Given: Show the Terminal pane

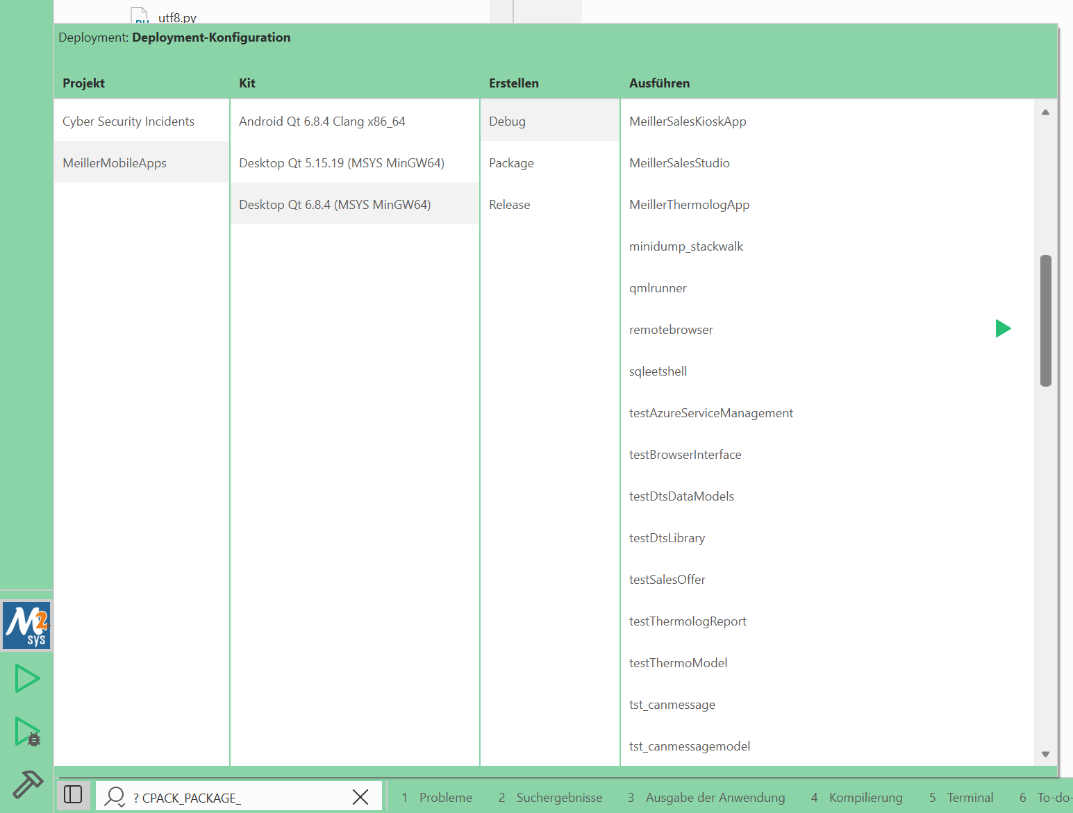Looking at the screenshot, I should [961, 798].
